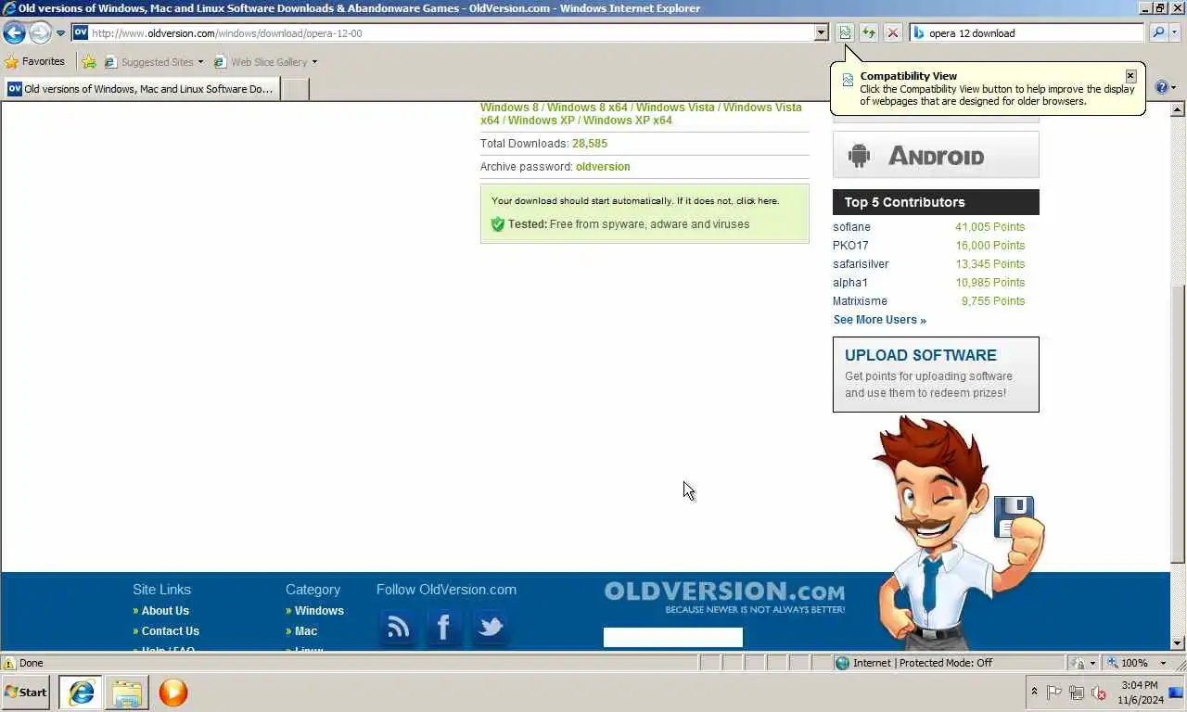
Task: Click the Forward navigation arrow
Action: tap(40, 33)
